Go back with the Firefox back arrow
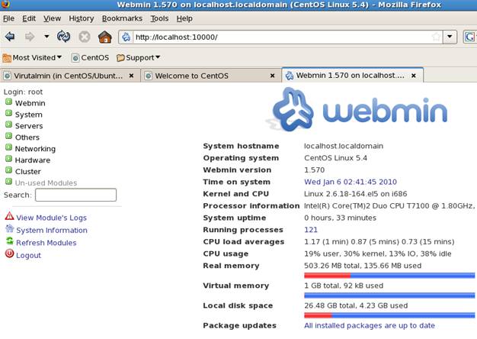 pyautogui.click(x=10, y=37)
